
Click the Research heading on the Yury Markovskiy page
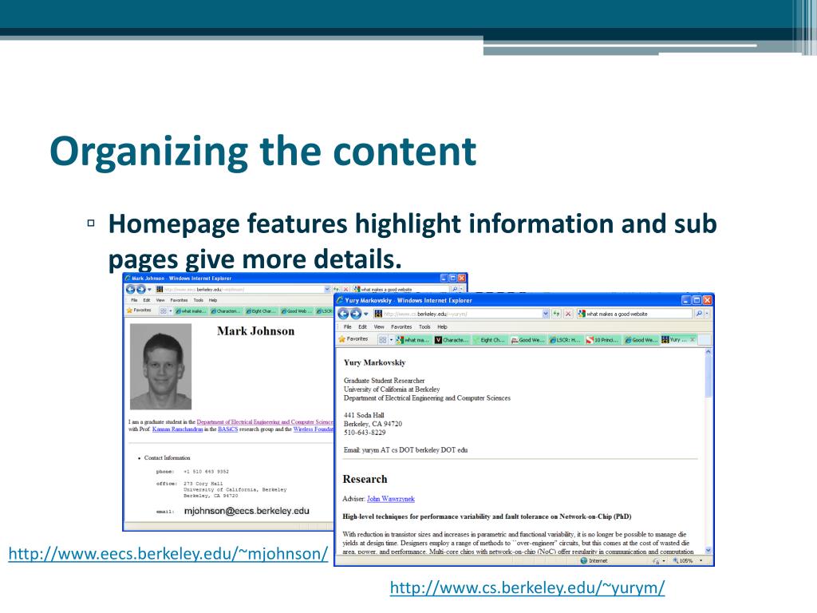click(x=365, y=479)
